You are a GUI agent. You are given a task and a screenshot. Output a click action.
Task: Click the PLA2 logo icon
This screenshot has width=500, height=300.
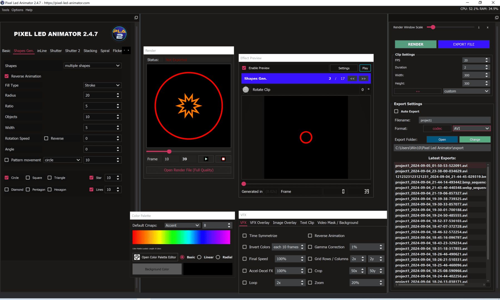pos(119,34)
